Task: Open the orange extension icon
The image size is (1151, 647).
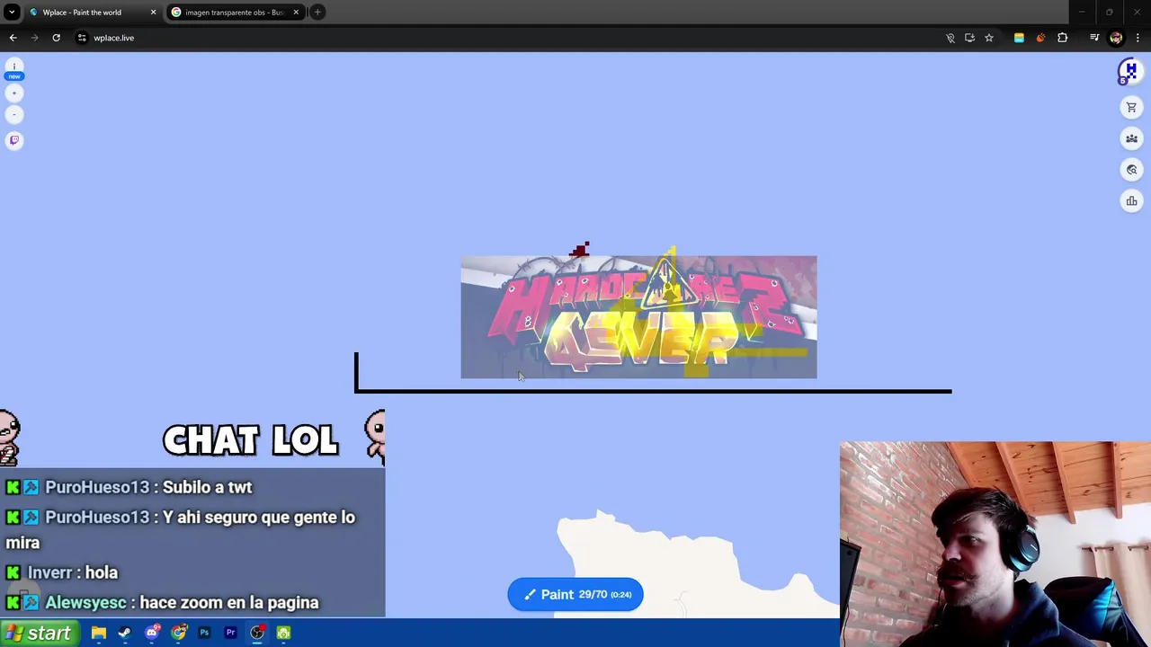Action: click(x=1040, y=38)
